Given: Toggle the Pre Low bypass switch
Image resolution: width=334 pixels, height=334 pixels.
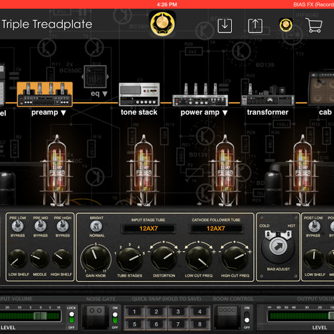Looking at the screenshot, I should click(x=17, y=226).
